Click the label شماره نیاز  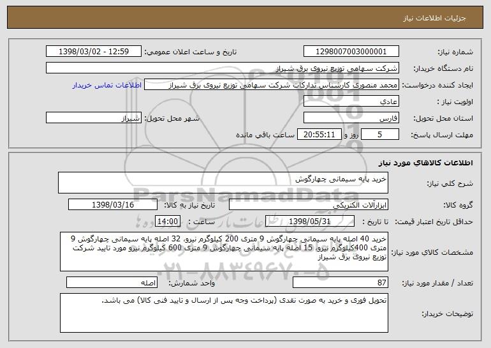[455, 52]
